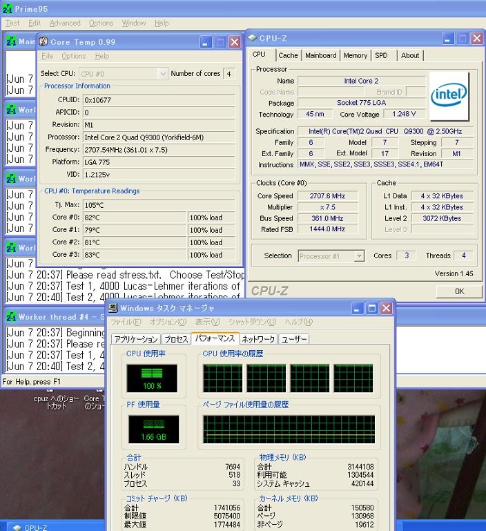Switch to the Memory tab in CPU-Z
Image resolution: width=486 pixels, height=531 pixels.
355,55
